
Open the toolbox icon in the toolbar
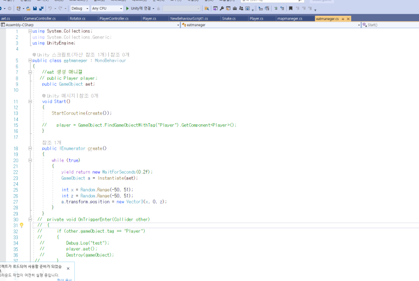click(235, 9)
